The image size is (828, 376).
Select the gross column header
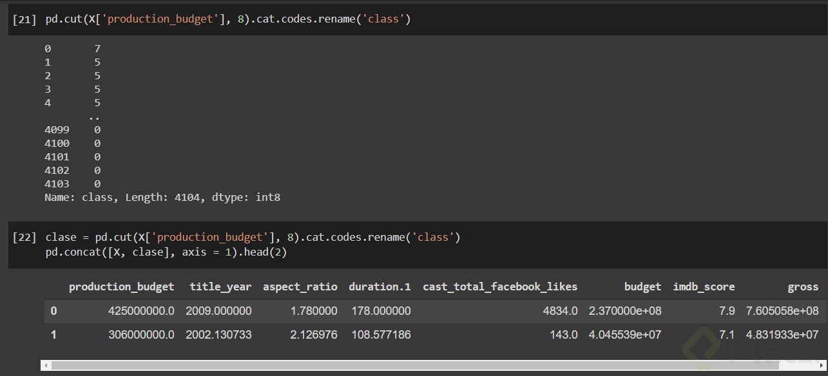[x=803, y=287]
